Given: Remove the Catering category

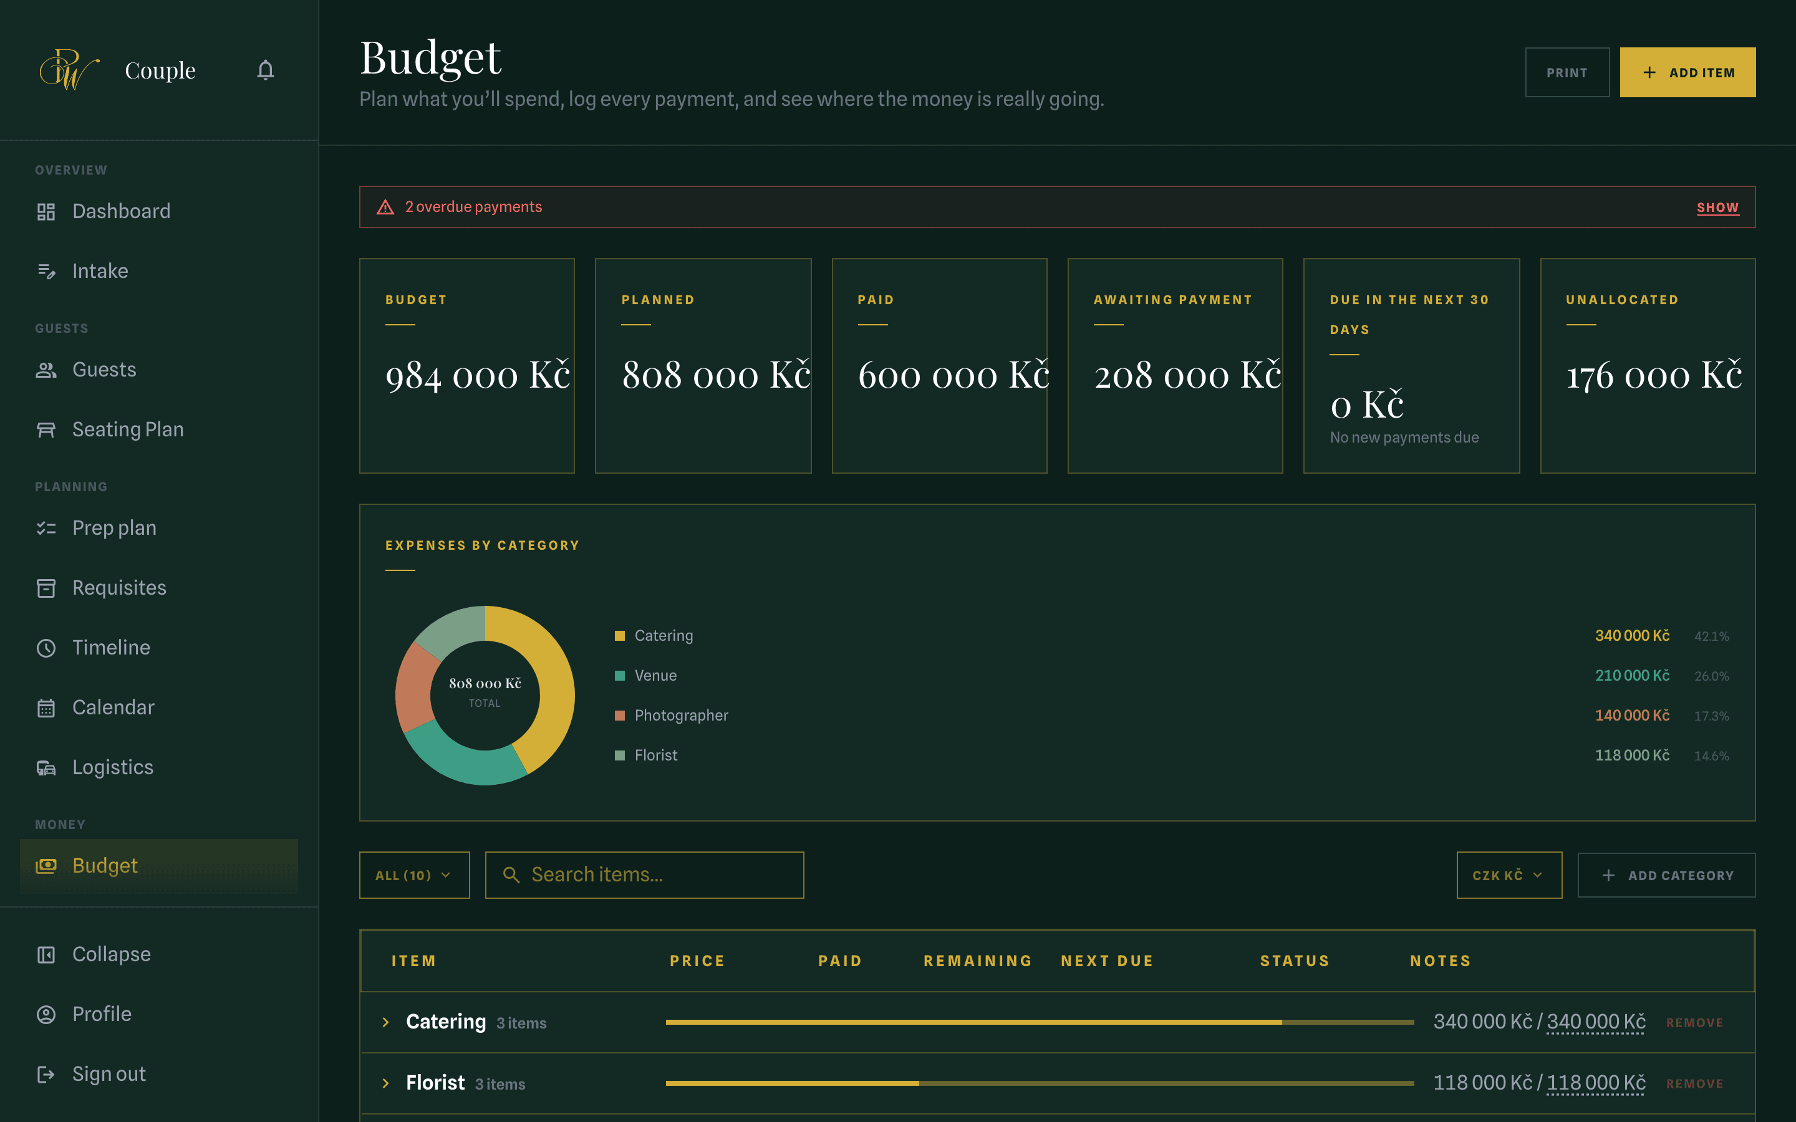Looking at the screenshot, I should tap(1694, 1022).
